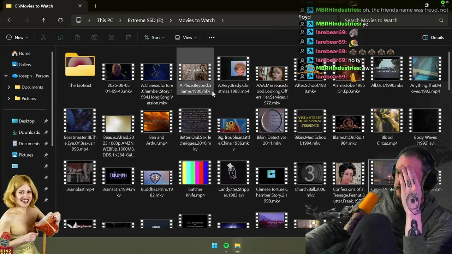The height and width of the screenshot is (254, 452).
Task: Select Big.Trouble.in.Little.China.1986.mkv thumbnail
Action: pos(233,126)
